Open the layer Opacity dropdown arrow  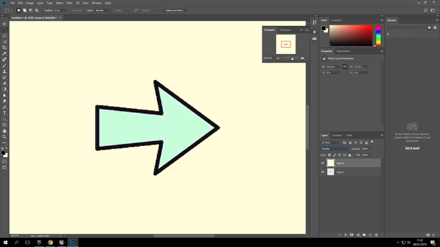click(x=371, y=149)
